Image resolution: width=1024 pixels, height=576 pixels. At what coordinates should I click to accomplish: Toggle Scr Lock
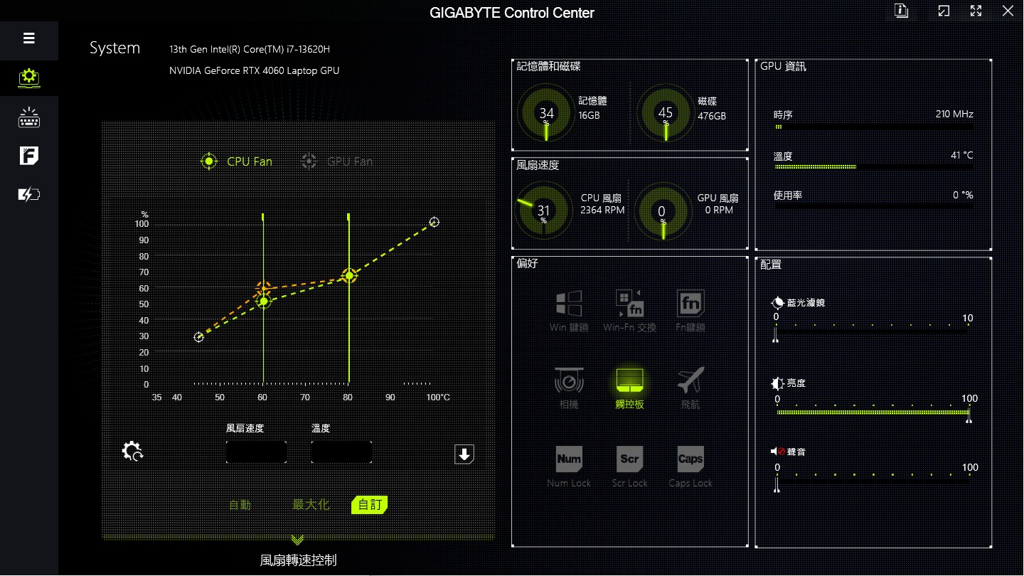coord(629,467)
